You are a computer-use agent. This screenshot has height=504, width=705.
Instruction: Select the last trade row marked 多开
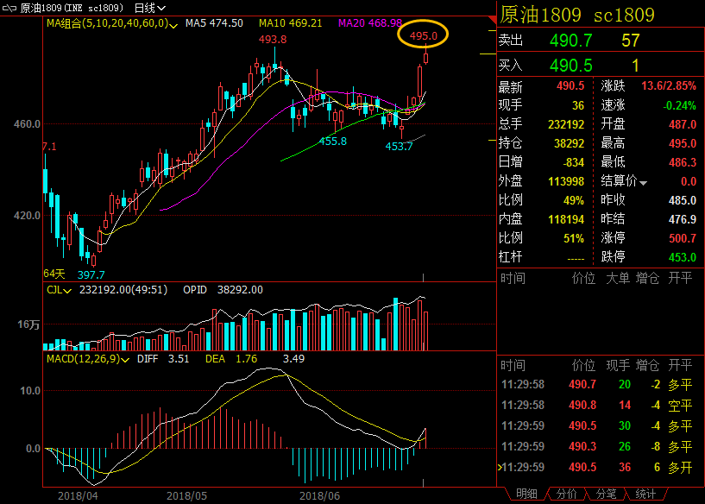point(600,467)
